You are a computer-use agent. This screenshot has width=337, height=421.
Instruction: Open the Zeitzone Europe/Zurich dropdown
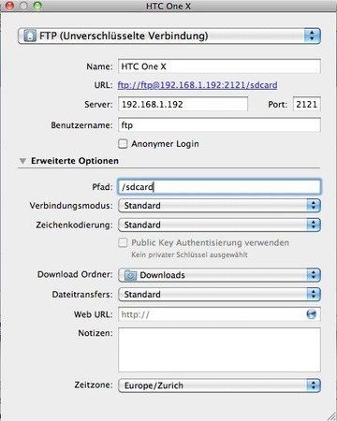tap(219, 385)
